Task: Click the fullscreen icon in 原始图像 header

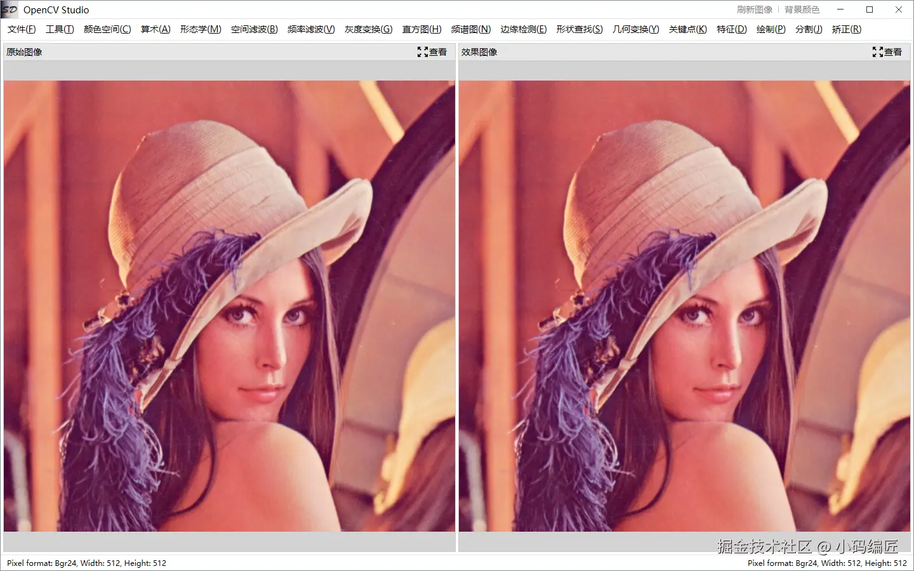Action: coord(422,52)
